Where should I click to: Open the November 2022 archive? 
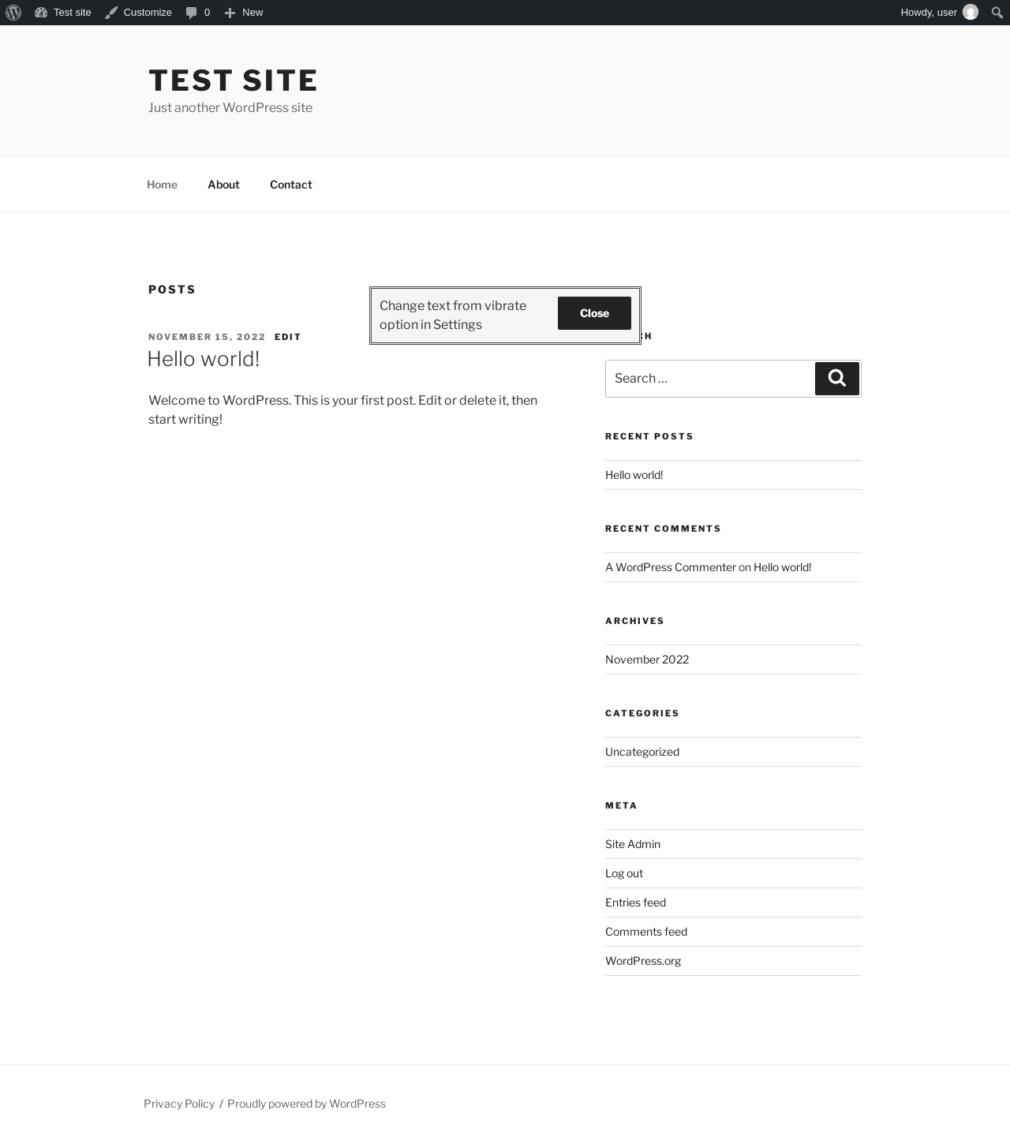647,660
